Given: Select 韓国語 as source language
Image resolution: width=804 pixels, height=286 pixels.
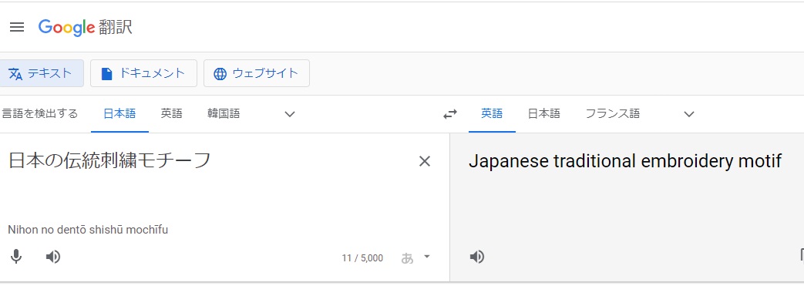Looking at the screenshot, I should click(224, 114).
